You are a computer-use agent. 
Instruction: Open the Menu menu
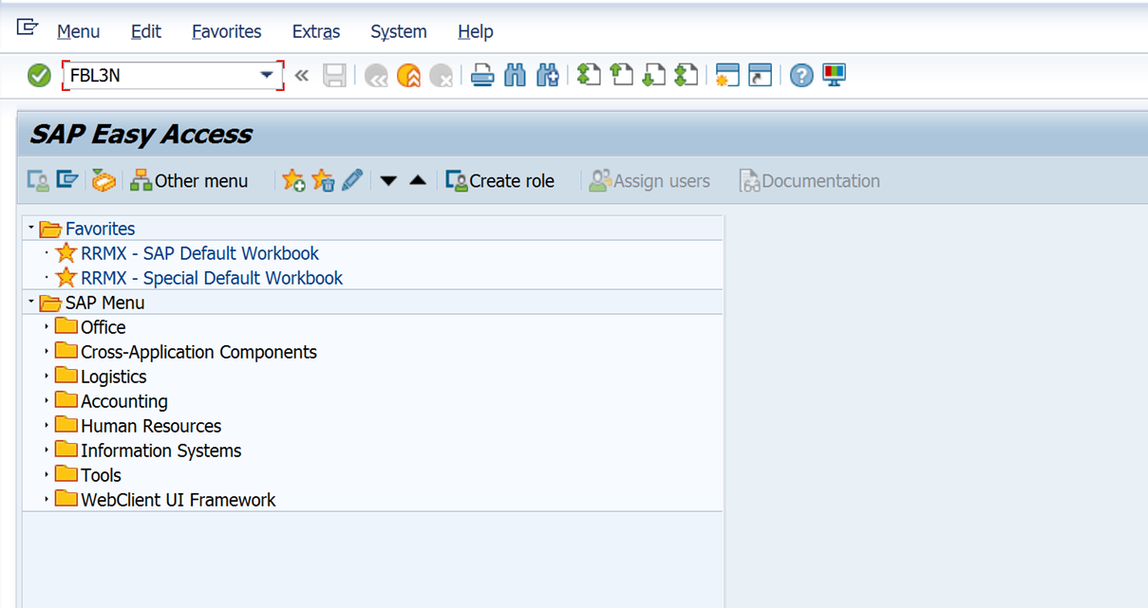[x=78, y=31]
